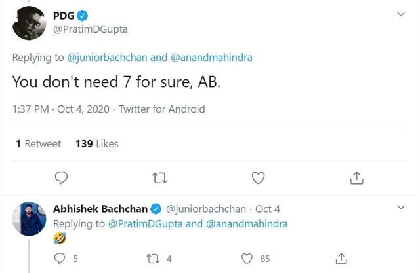The height and width of the screenshot is (273, 420).
Task: Reply to PDG's main tweet
Action: (61, 177)
